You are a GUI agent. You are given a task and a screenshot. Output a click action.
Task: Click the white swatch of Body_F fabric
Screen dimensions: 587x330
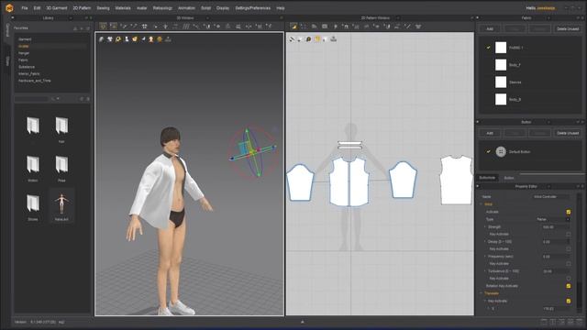point(501,65)
